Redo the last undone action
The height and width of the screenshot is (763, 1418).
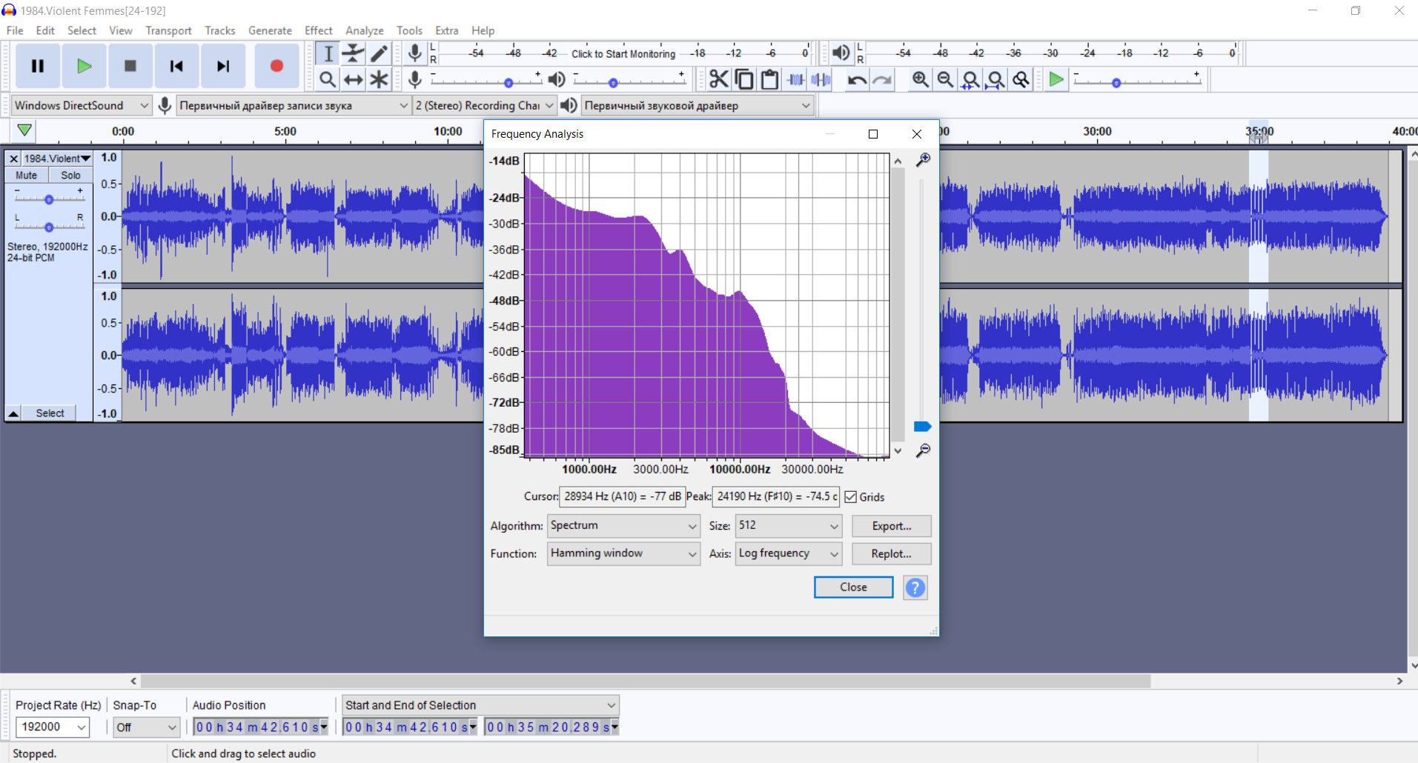[x=882, y=79]
